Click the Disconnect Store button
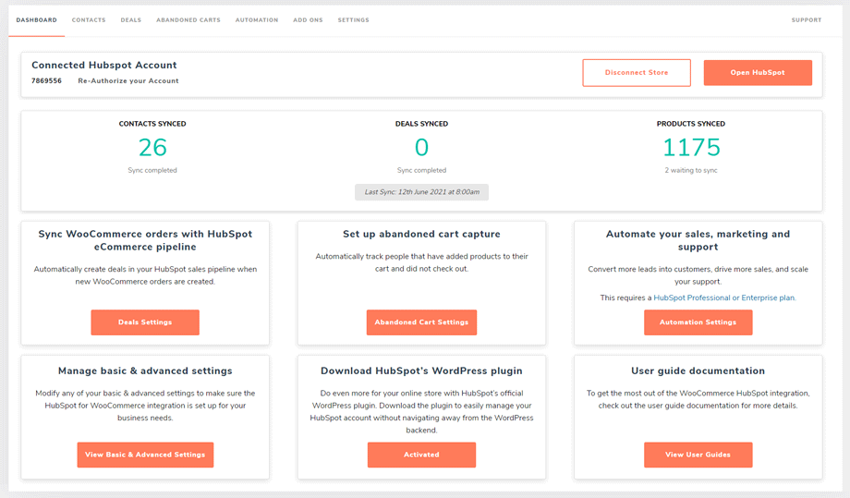The height and width of the screenshot is (498, 850). 637,73
